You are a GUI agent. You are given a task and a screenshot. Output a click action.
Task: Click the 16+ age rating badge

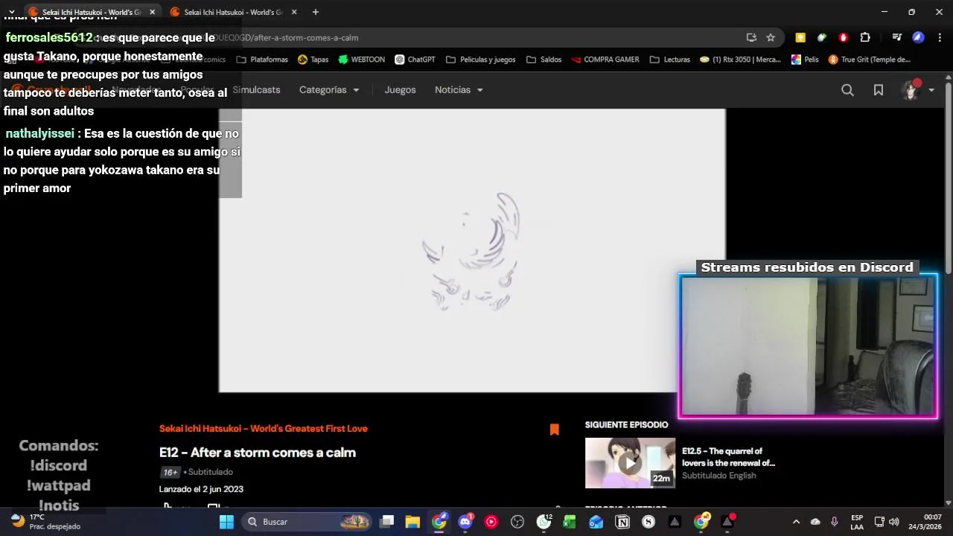click(x=170, y=472)
